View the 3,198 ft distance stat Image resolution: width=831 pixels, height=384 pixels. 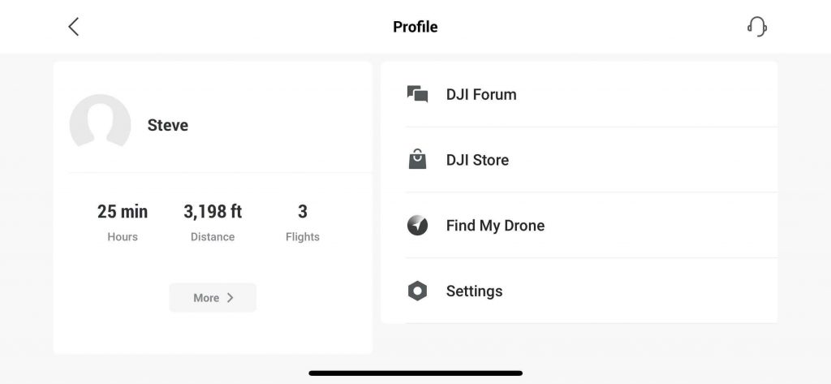pos(213,212)
